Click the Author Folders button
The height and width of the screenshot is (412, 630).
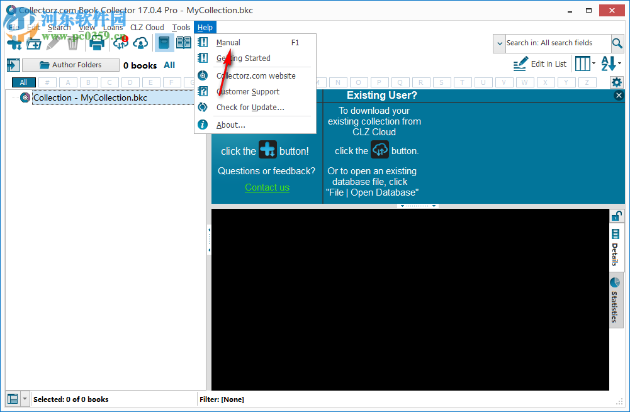click(70, 65)
